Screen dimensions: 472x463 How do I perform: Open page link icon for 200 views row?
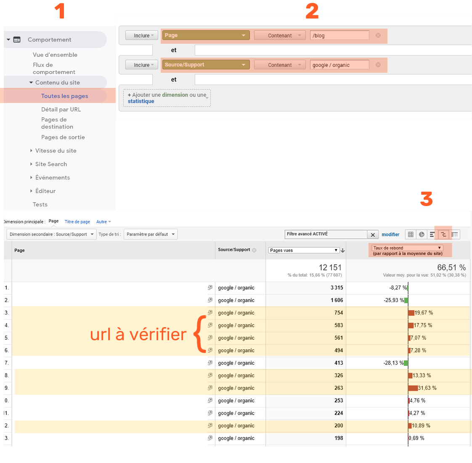(x=210, y=426)
